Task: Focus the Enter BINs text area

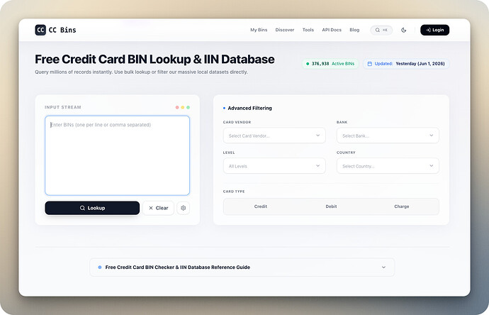Action: [x=117, y=155]
